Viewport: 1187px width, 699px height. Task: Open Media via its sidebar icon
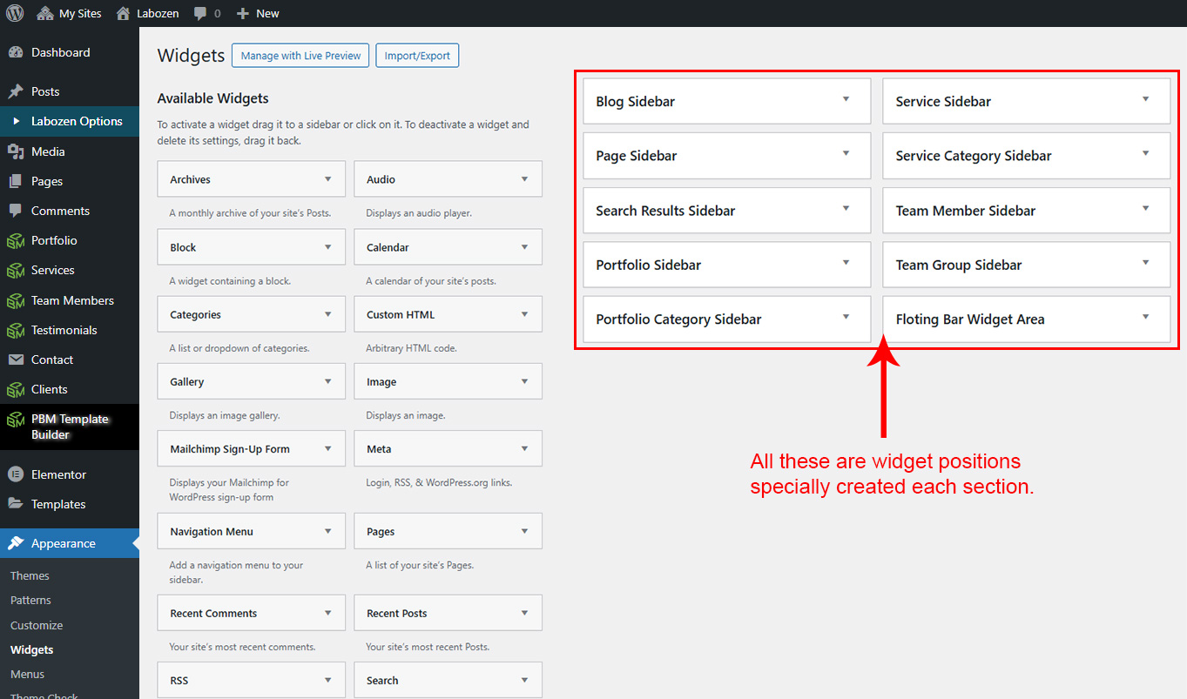click(x=16, y=151)
